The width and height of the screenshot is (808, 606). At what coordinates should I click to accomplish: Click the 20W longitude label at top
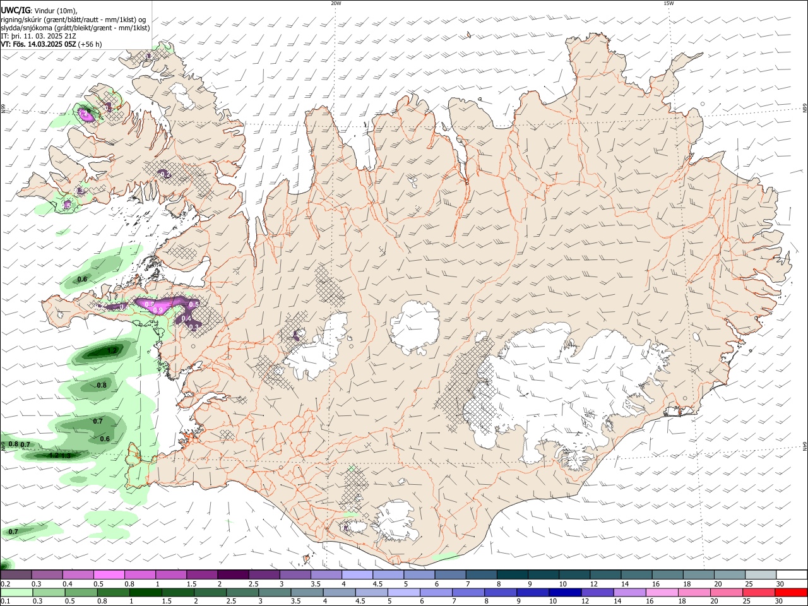point(336,3)
